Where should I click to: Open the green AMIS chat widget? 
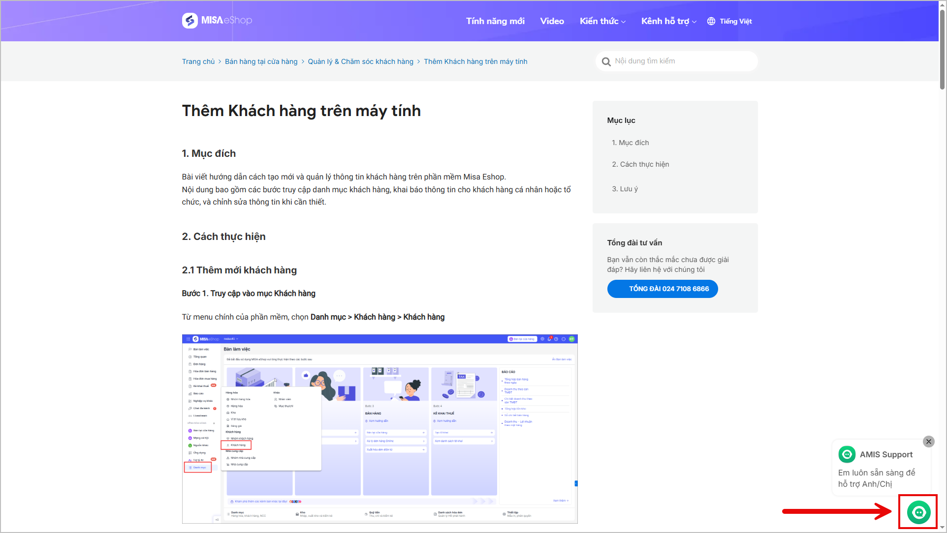918,512
